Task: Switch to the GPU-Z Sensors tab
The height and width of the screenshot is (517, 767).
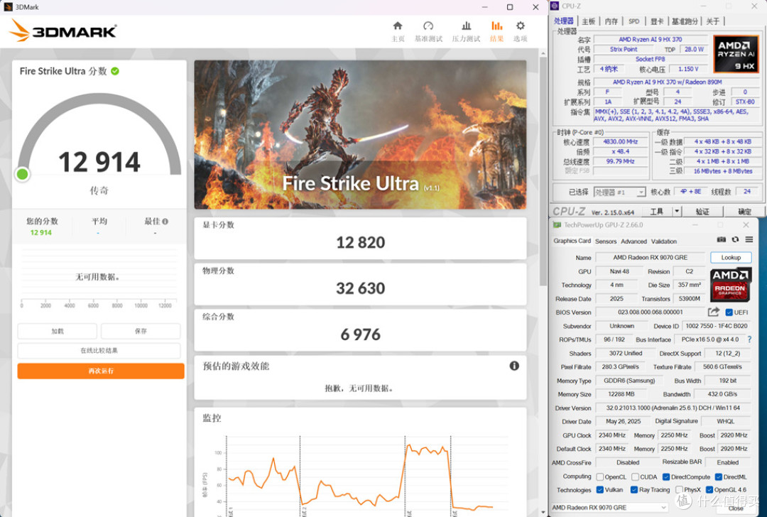Action: [606, 241]
